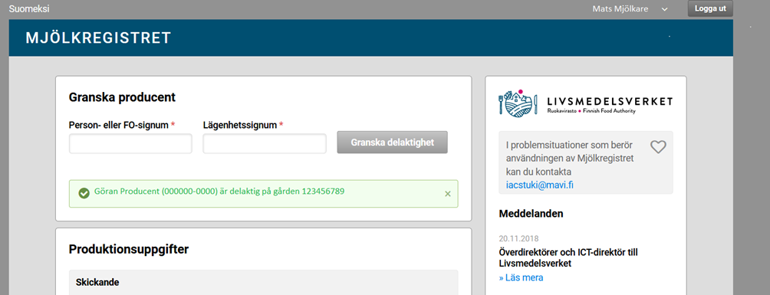Image resolution: width=770 pixels, height=295 pixels.
Task: Focus the Lägenhetssignum input field
Action: (265, 144)
